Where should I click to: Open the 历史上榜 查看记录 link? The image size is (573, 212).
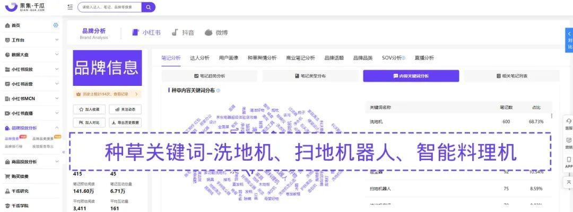click(x=107, y=94)
